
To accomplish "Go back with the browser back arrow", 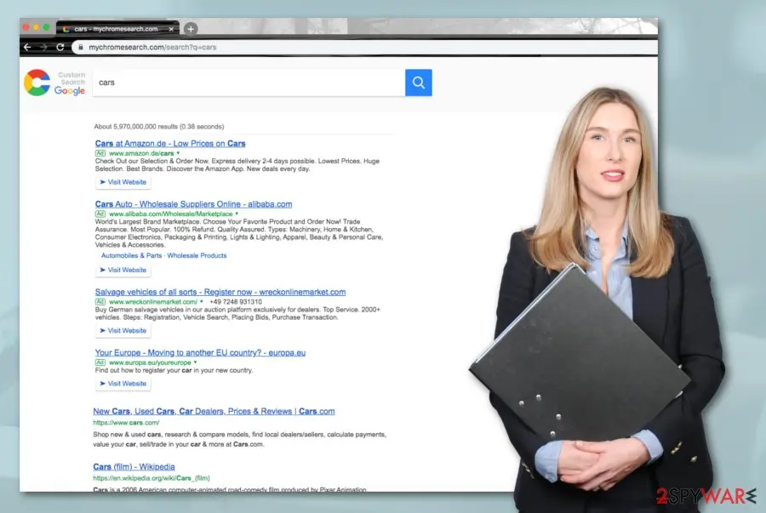I will pos(27,48).
